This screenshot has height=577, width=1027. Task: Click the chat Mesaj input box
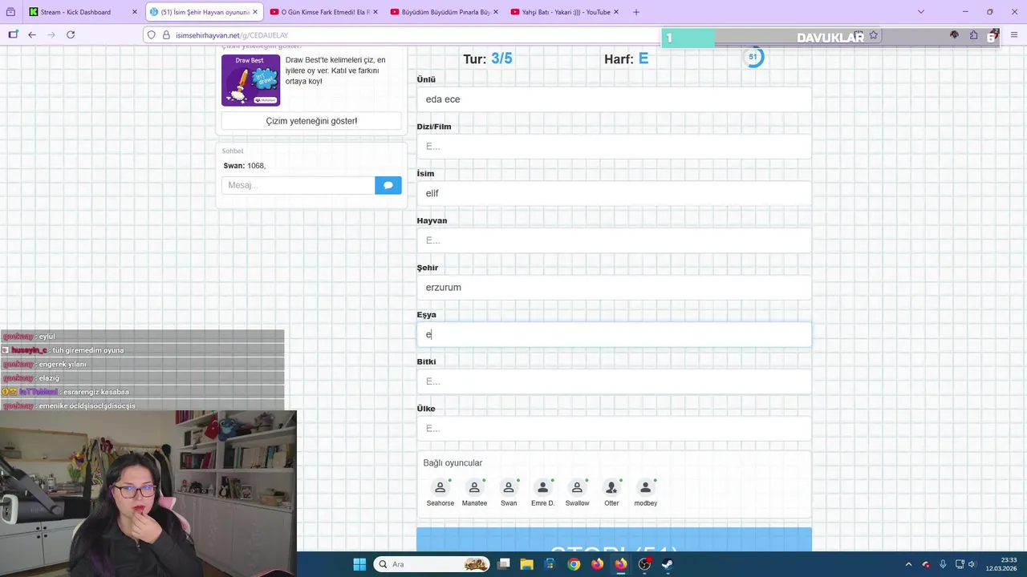[x=298, y=185]
